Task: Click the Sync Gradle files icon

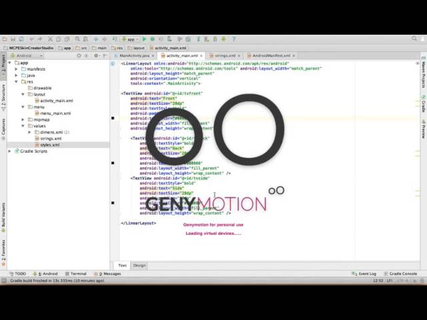Action: click(199, 39)
